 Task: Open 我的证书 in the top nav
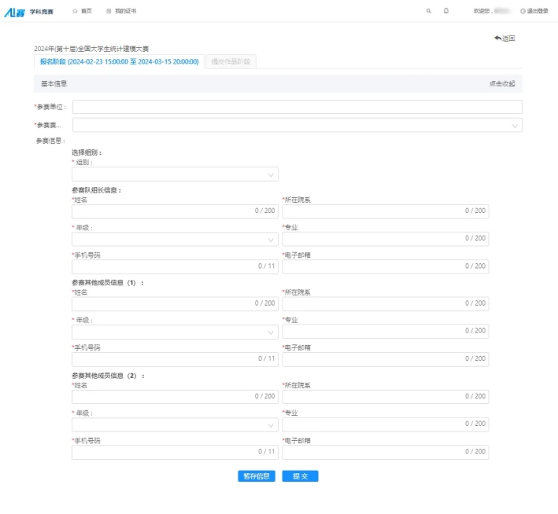[x=121, y=11]
